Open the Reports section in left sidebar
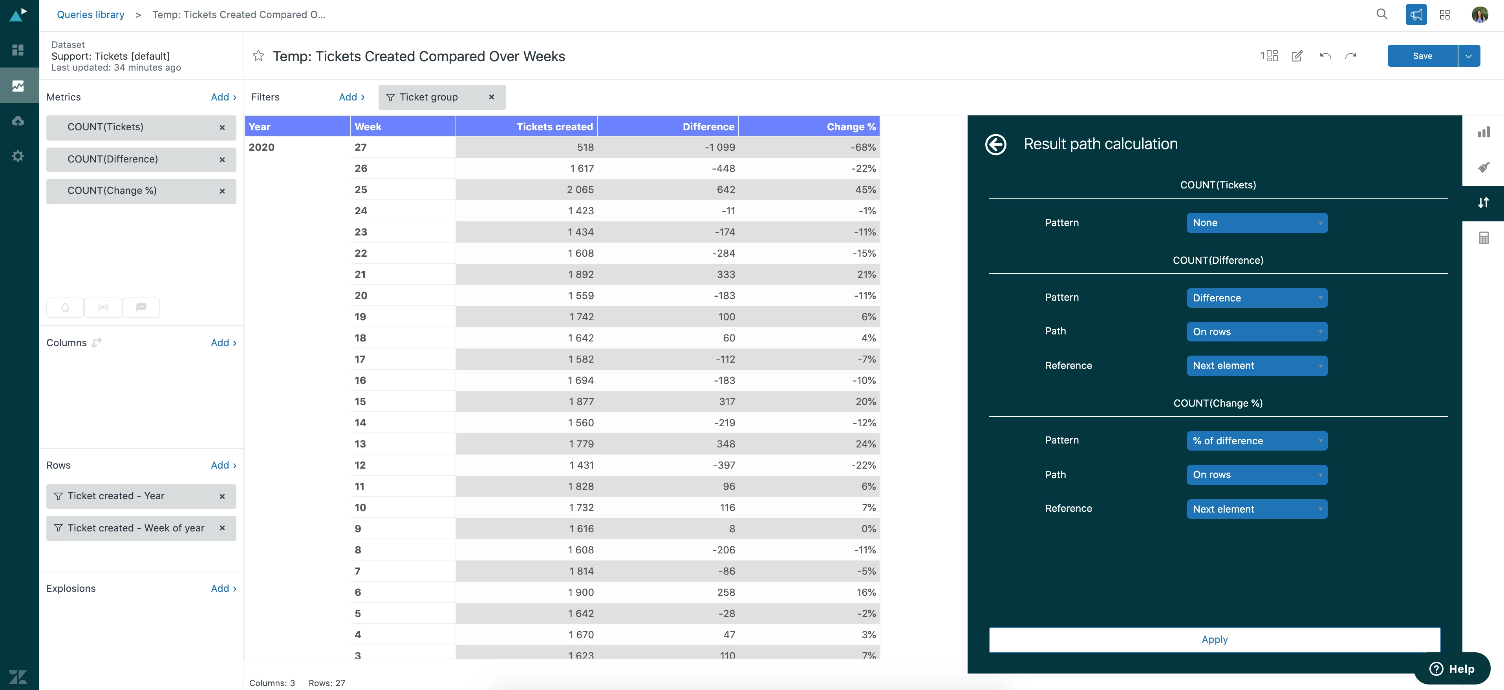 (x=19, y=86)
